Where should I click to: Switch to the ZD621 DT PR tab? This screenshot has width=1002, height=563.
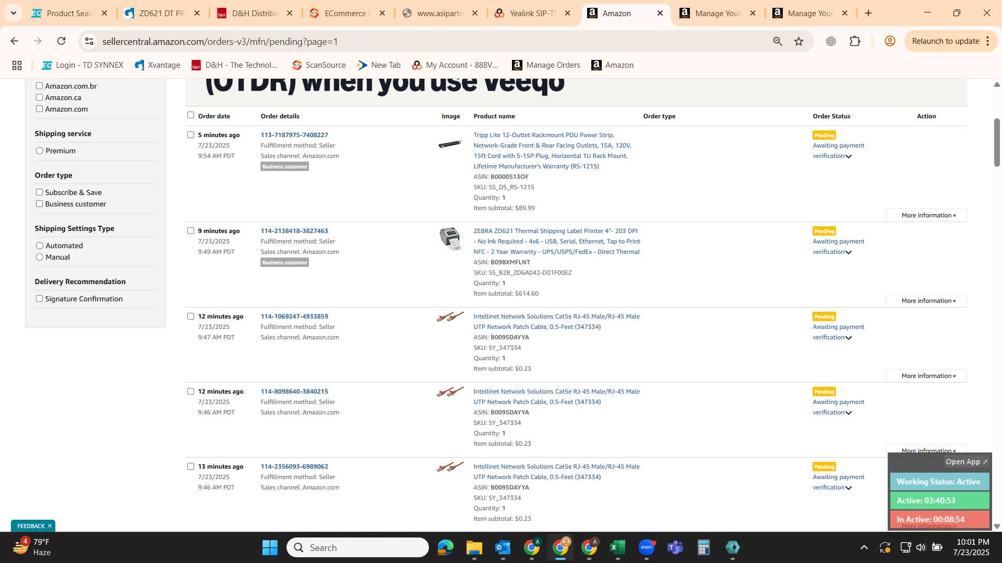(x=161, y=14)
